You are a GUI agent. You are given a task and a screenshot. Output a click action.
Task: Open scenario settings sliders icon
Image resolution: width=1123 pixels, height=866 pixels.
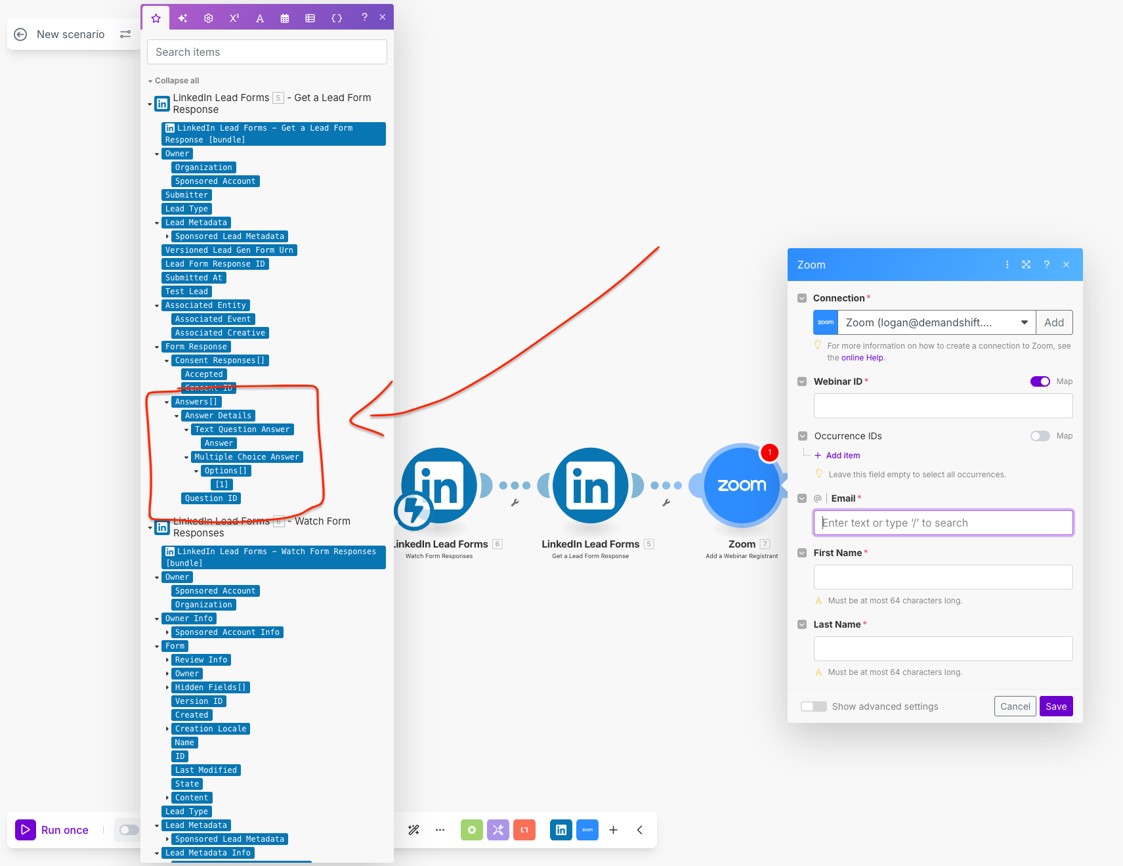pyautogui.click(x=125, y=34)
